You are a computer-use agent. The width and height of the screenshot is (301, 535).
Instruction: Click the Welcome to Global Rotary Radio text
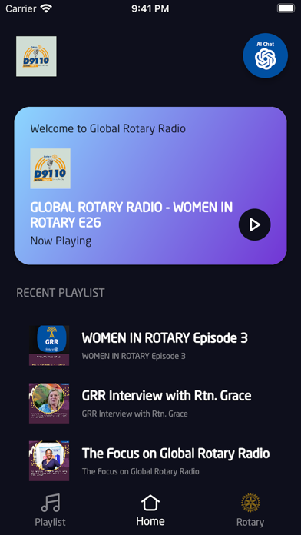click(108, 128)
